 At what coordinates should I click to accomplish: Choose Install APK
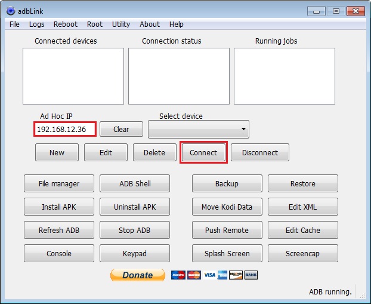click(x=59, y=207)
